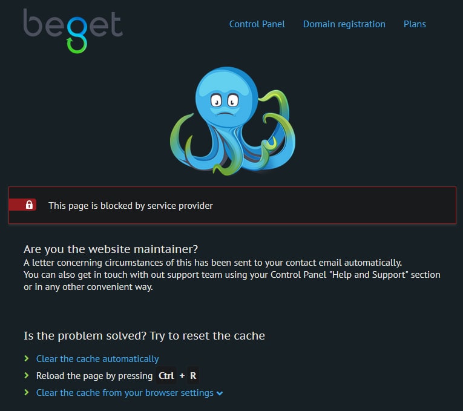Click 'Is the problem solved? Try to reset the cache' heading

(x=144, y=336)
